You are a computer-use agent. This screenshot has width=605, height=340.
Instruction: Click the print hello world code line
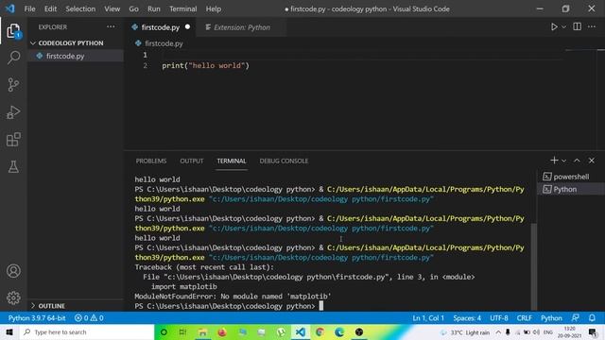pos(206,65)
